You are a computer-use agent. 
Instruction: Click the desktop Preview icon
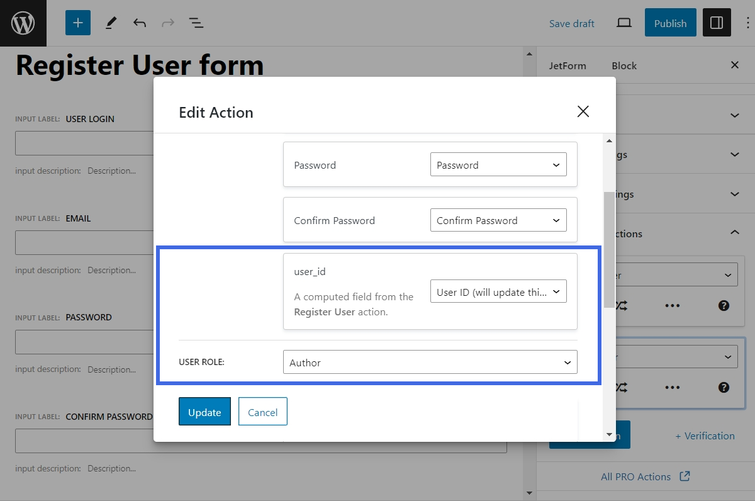click(624, 23)
